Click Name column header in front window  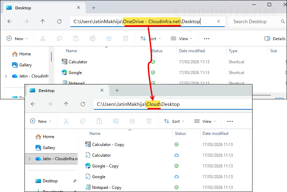[95, 134]
